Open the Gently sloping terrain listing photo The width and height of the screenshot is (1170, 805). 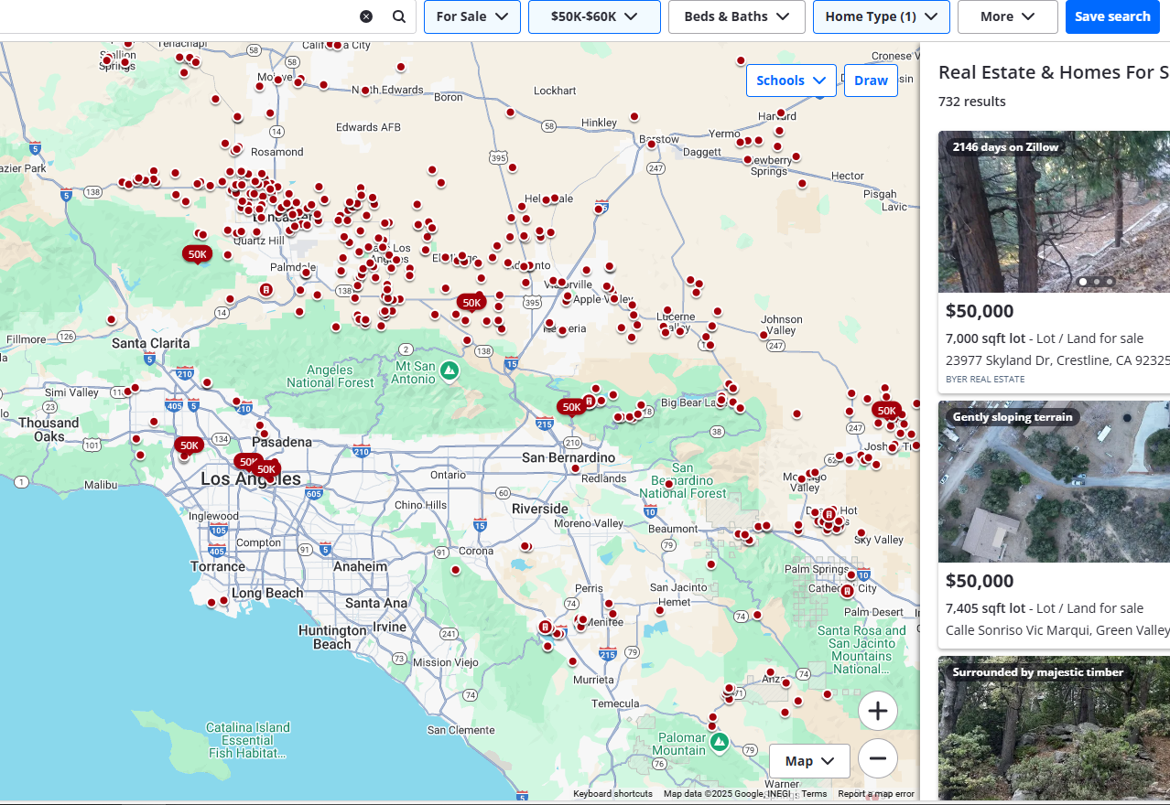[1054, 482]
